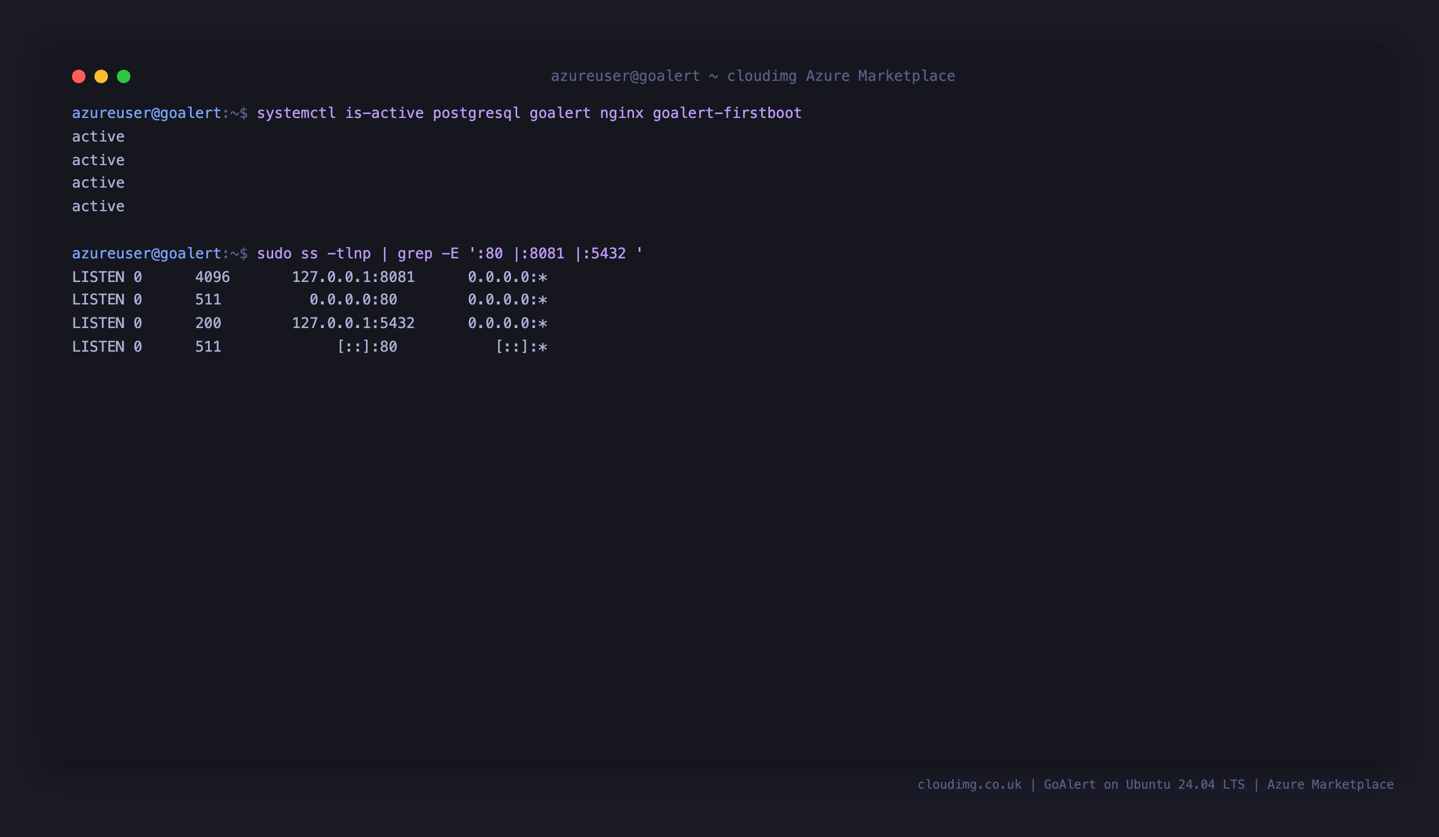The height and width of the screenshot is (837, 1439).
Task: Click the address '127.0.0.1:5432'
Action: 354,323
